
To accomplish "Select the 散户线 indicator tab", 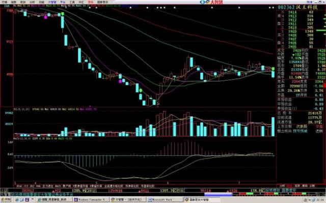I will pyautogui.click(x=67, y=186).
